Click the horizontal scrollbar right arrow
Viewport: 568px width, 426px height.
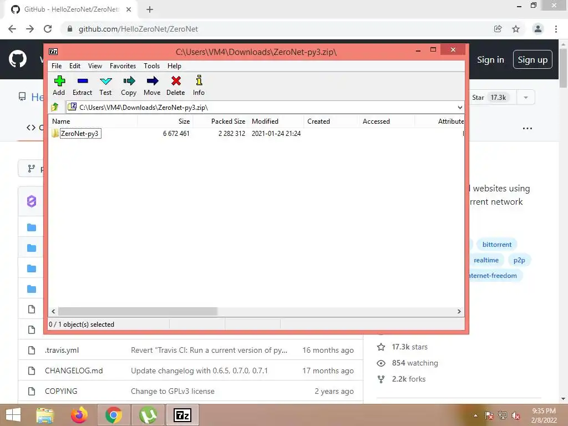459,312
